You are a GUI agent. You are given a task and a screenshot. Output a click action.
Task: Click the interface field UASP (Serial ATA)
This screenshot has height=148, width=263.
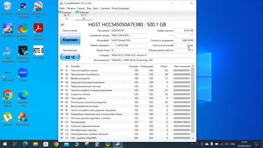click(129, 40)
